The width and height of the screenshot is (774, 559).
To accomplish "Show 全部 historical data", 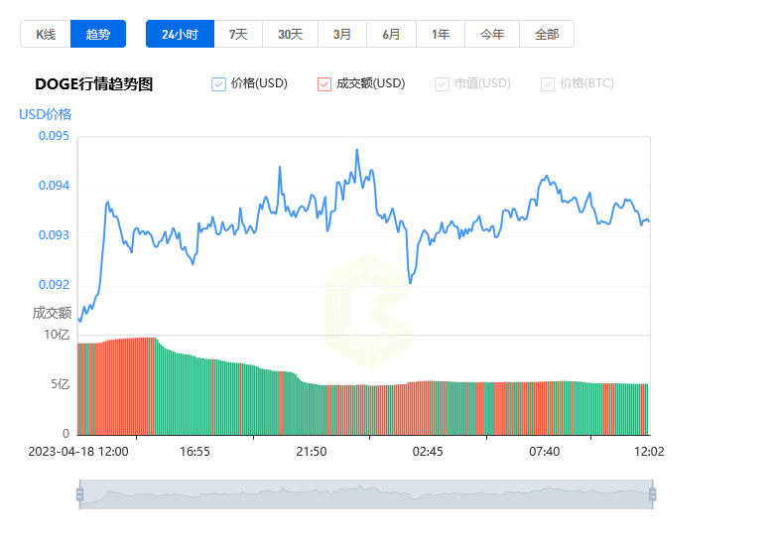I will click(x=547, y=34).
